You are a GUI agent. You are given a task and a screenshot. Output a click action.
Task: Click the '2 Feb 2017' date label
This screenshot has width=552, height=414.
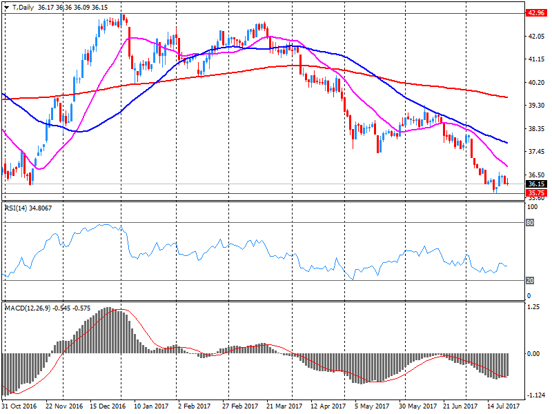coord(195,406)
